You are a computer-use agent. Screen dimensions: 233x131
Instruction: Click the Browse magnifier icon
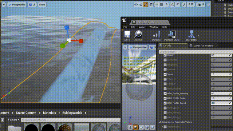coord(138,34)
